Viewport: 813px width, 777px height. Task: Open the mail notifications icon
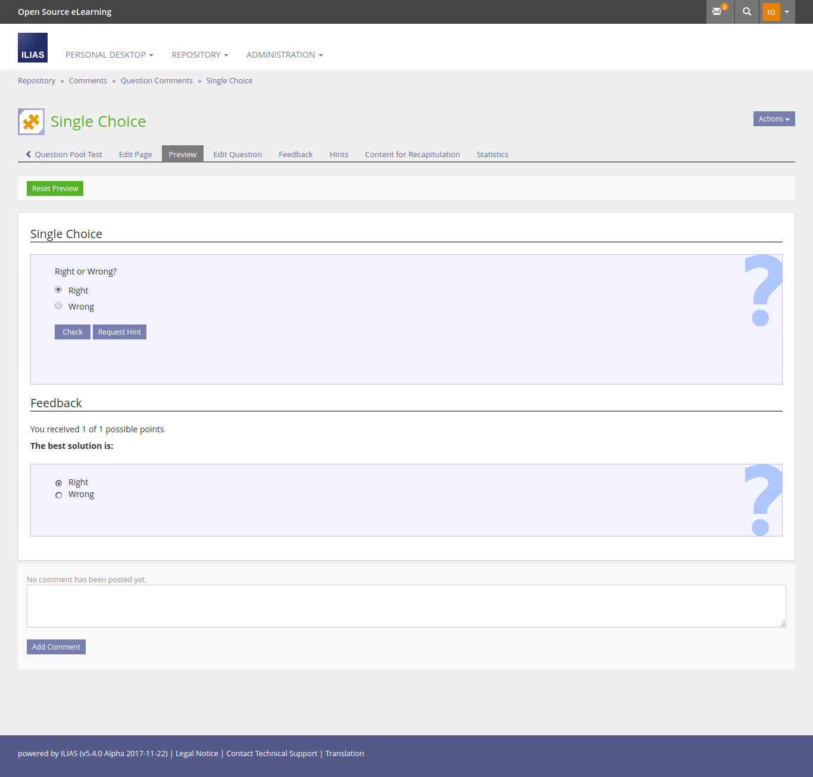pos(719,11)
